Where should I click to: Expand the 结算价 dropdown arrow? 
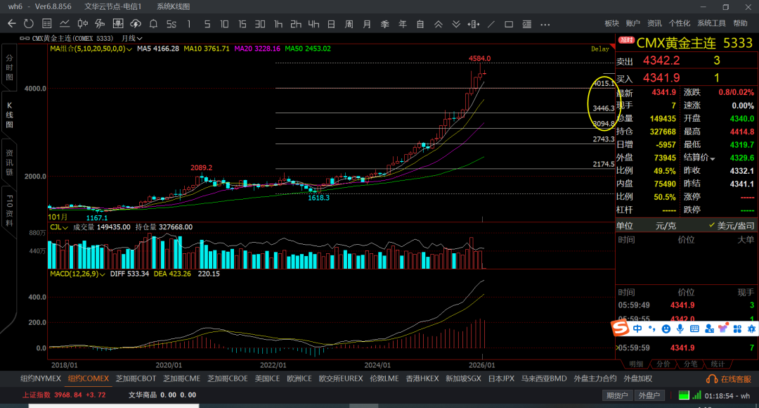[x=713, y=158]
